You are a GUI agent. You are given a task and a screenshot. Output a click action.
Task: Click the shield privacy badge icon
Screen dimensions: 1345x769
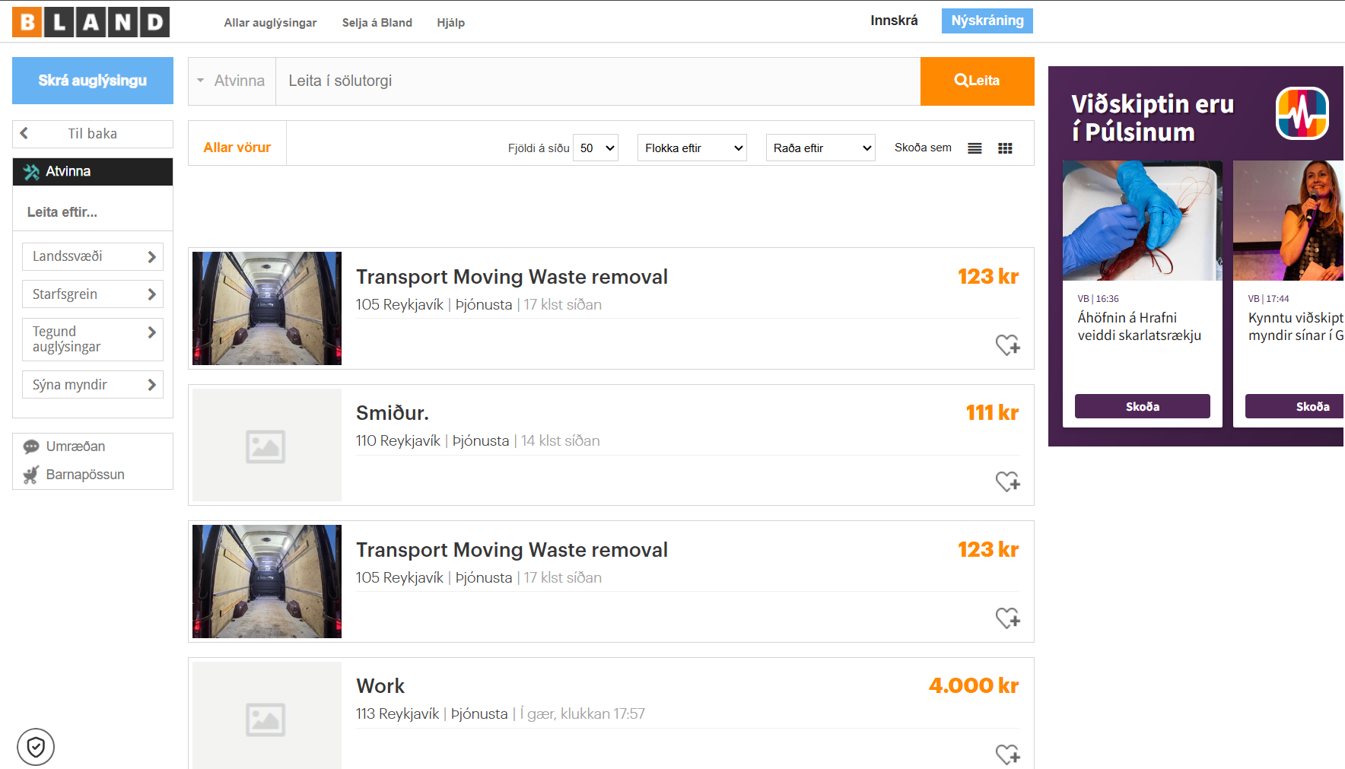tap(36, 747)
